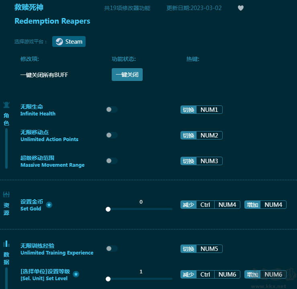The image size is (297, 289).
Task: Click the heart favorite icon
Action: [x=241, y=8]
